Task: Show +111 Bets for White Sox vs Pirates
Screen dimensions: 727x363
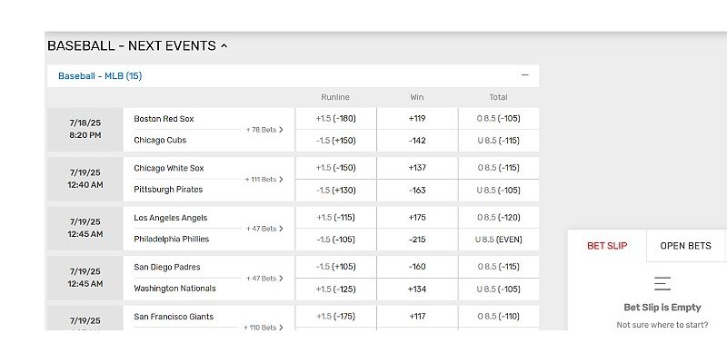Action: point(264,180)
